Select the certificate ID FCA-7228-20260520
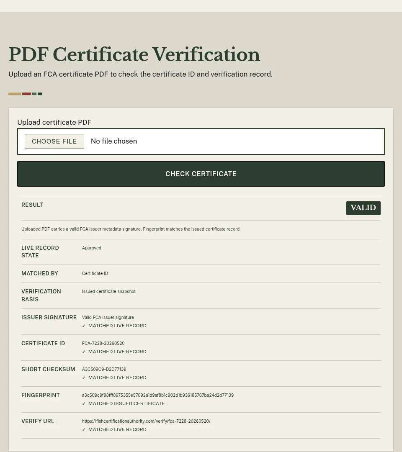The height and width of the screenshot is (452, 402). coord(103,343)
